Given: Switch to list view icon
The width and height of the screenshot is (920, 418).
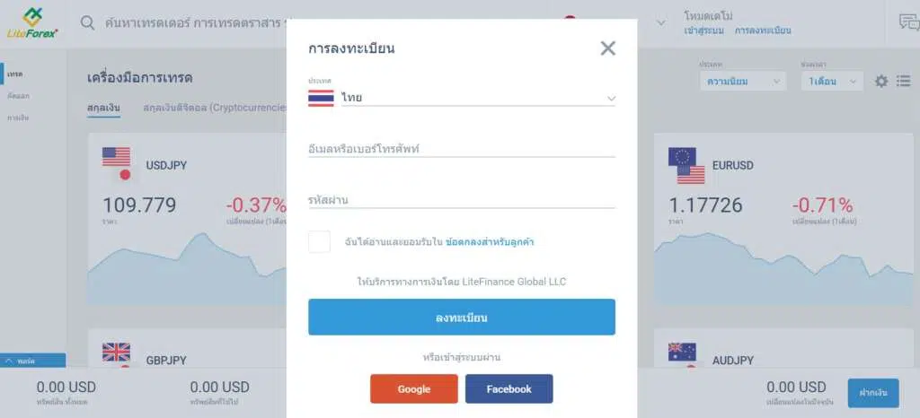Looking at the screenshot, I should (903, 82).
